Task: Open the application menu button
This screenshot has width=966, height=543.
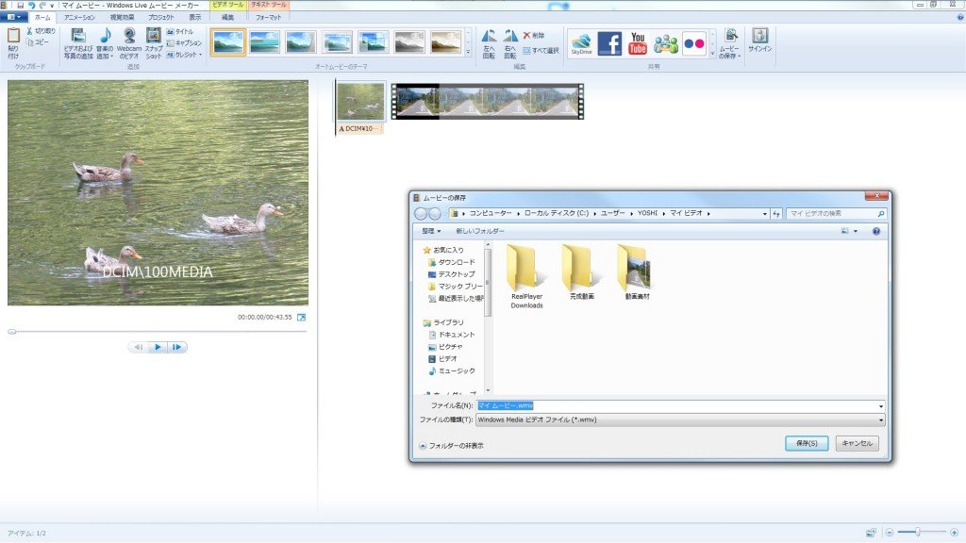Action: (x=13, y=17)
